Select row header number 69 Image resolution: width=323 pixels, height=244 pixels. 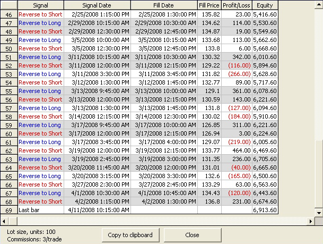(x=9, y=210)
